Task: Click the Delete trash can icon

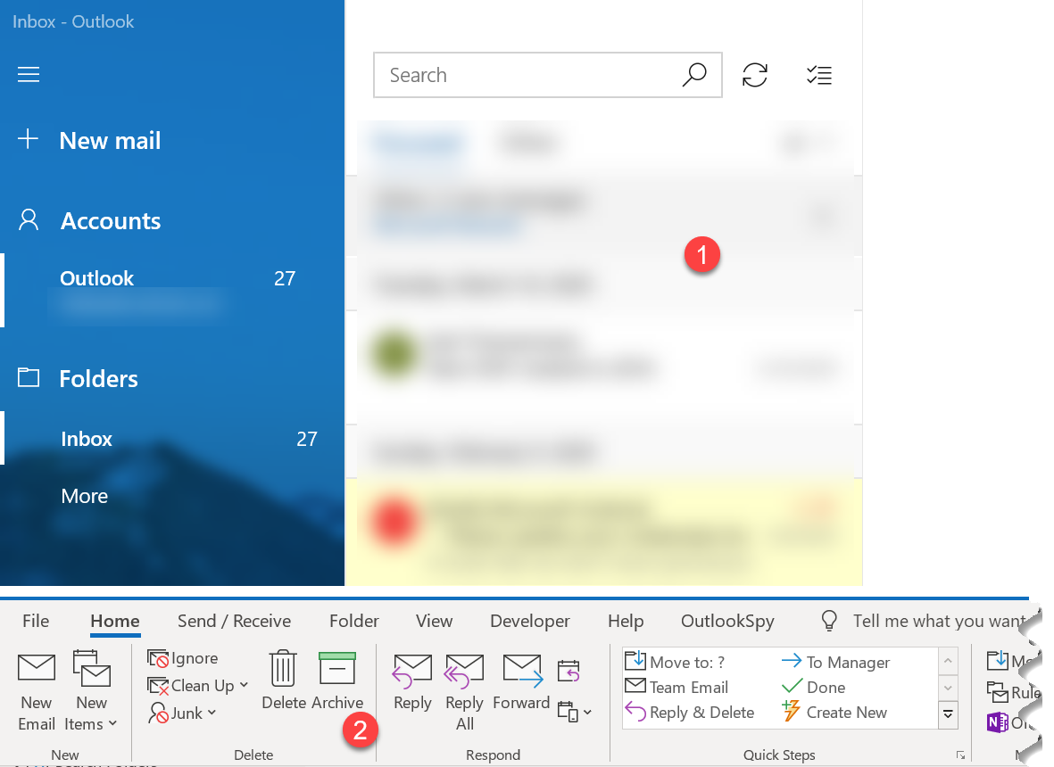Action: coord(283,668)
